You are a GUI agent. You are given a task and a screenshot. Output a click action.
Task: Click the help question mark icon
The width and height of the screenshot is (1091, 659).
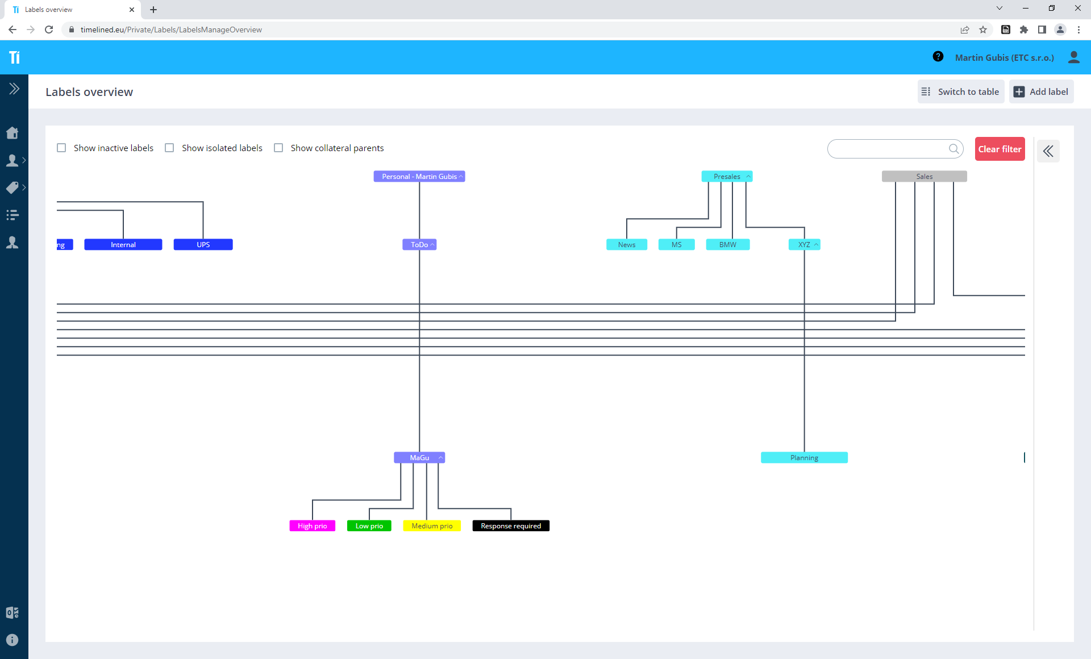(x=938, y=57)
